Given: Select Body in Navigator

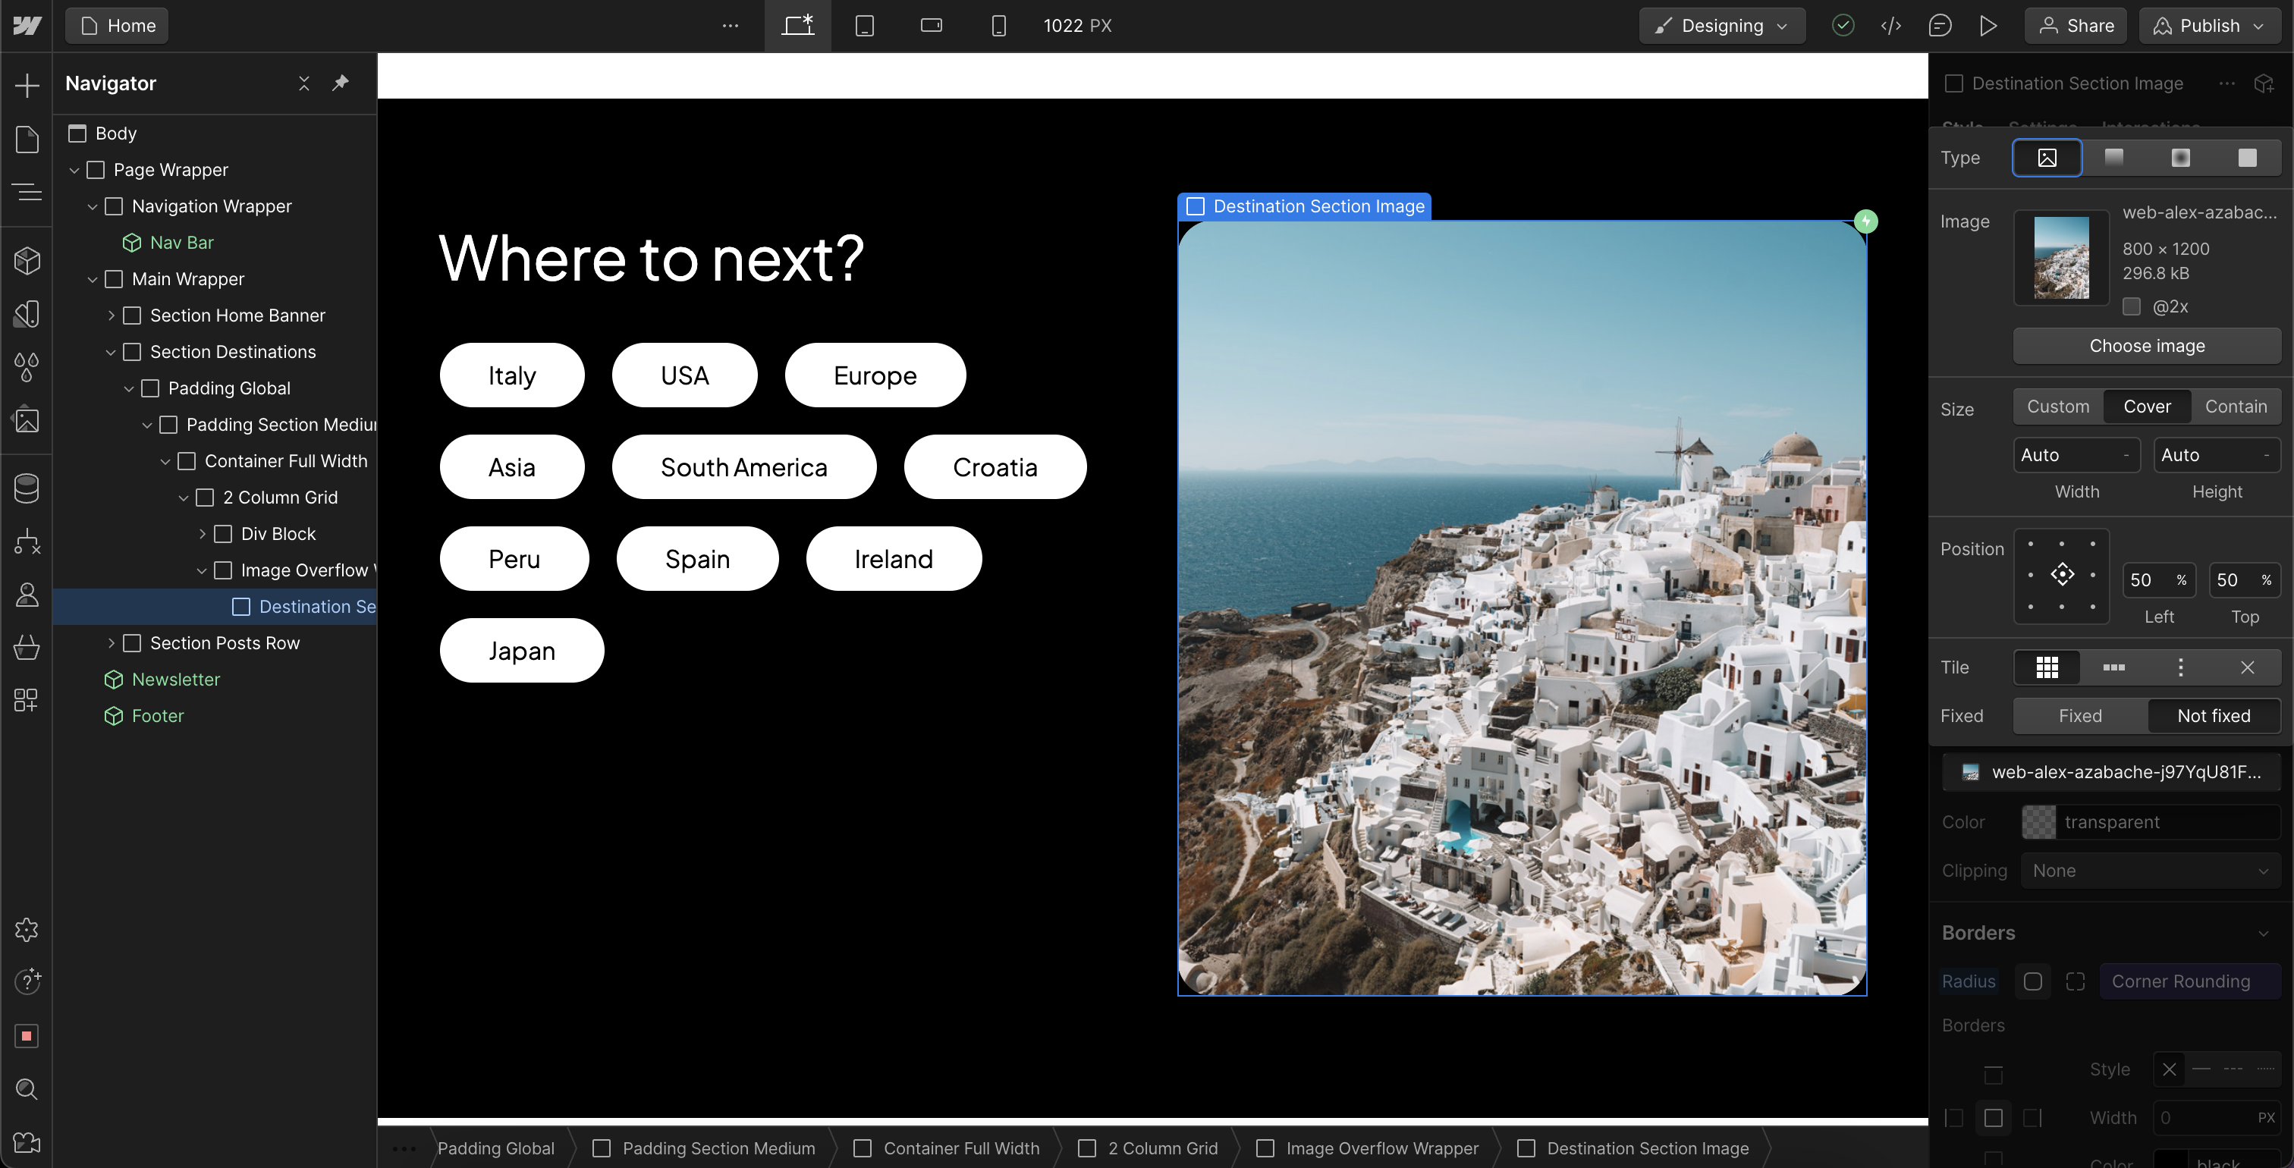Looking at the screenshot, I should pos(116,133).
